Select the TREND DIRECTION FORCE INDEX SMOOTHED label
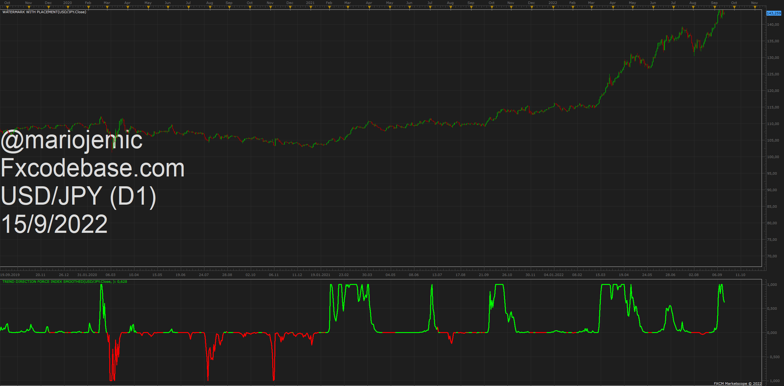The height and width of the screenshot is (386, 784). 65,282
